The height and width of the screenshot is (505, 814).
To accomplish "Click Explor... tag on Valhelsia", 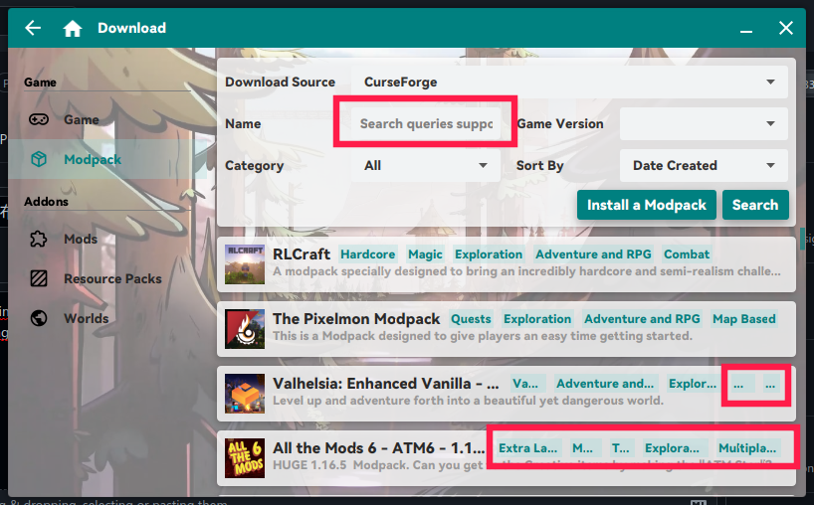I will [x=693, y=383].
